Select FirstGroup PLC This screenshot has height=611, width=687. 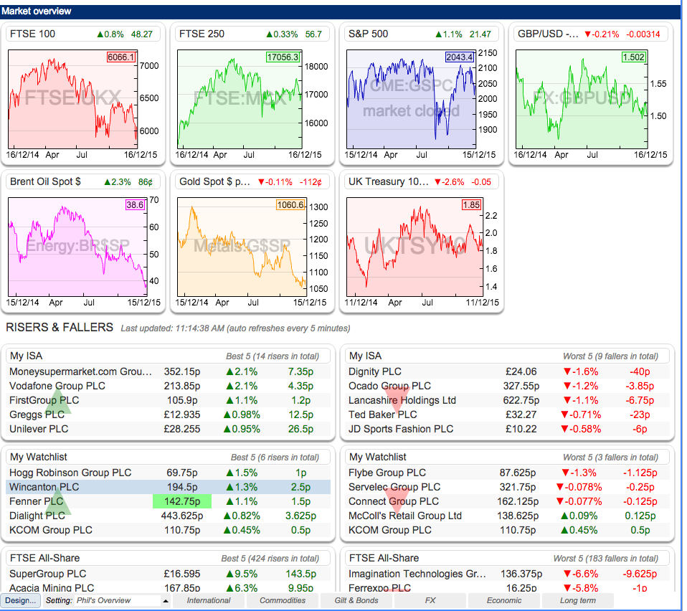[x=44, y=400]
